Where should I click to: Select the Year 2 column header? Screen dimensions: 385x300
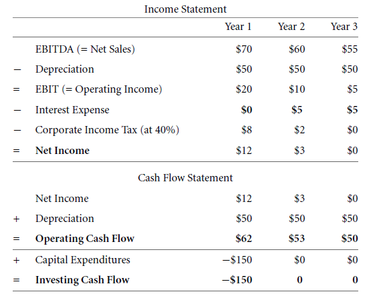291,27
